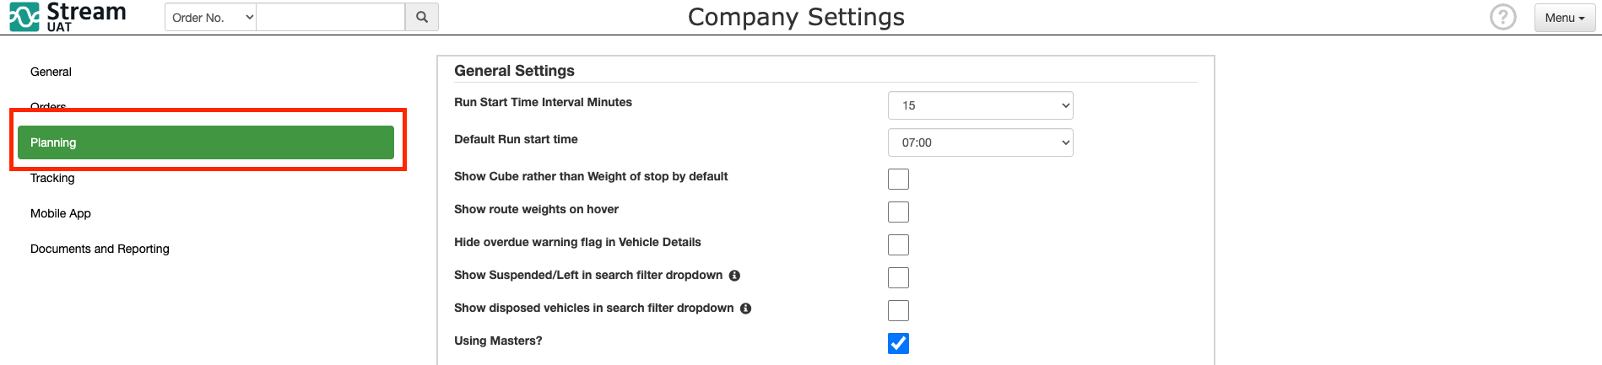Tick Hide overdue warning flag checkbox
The width and height of the screenshot is (1602, 365).
point(898,244)
